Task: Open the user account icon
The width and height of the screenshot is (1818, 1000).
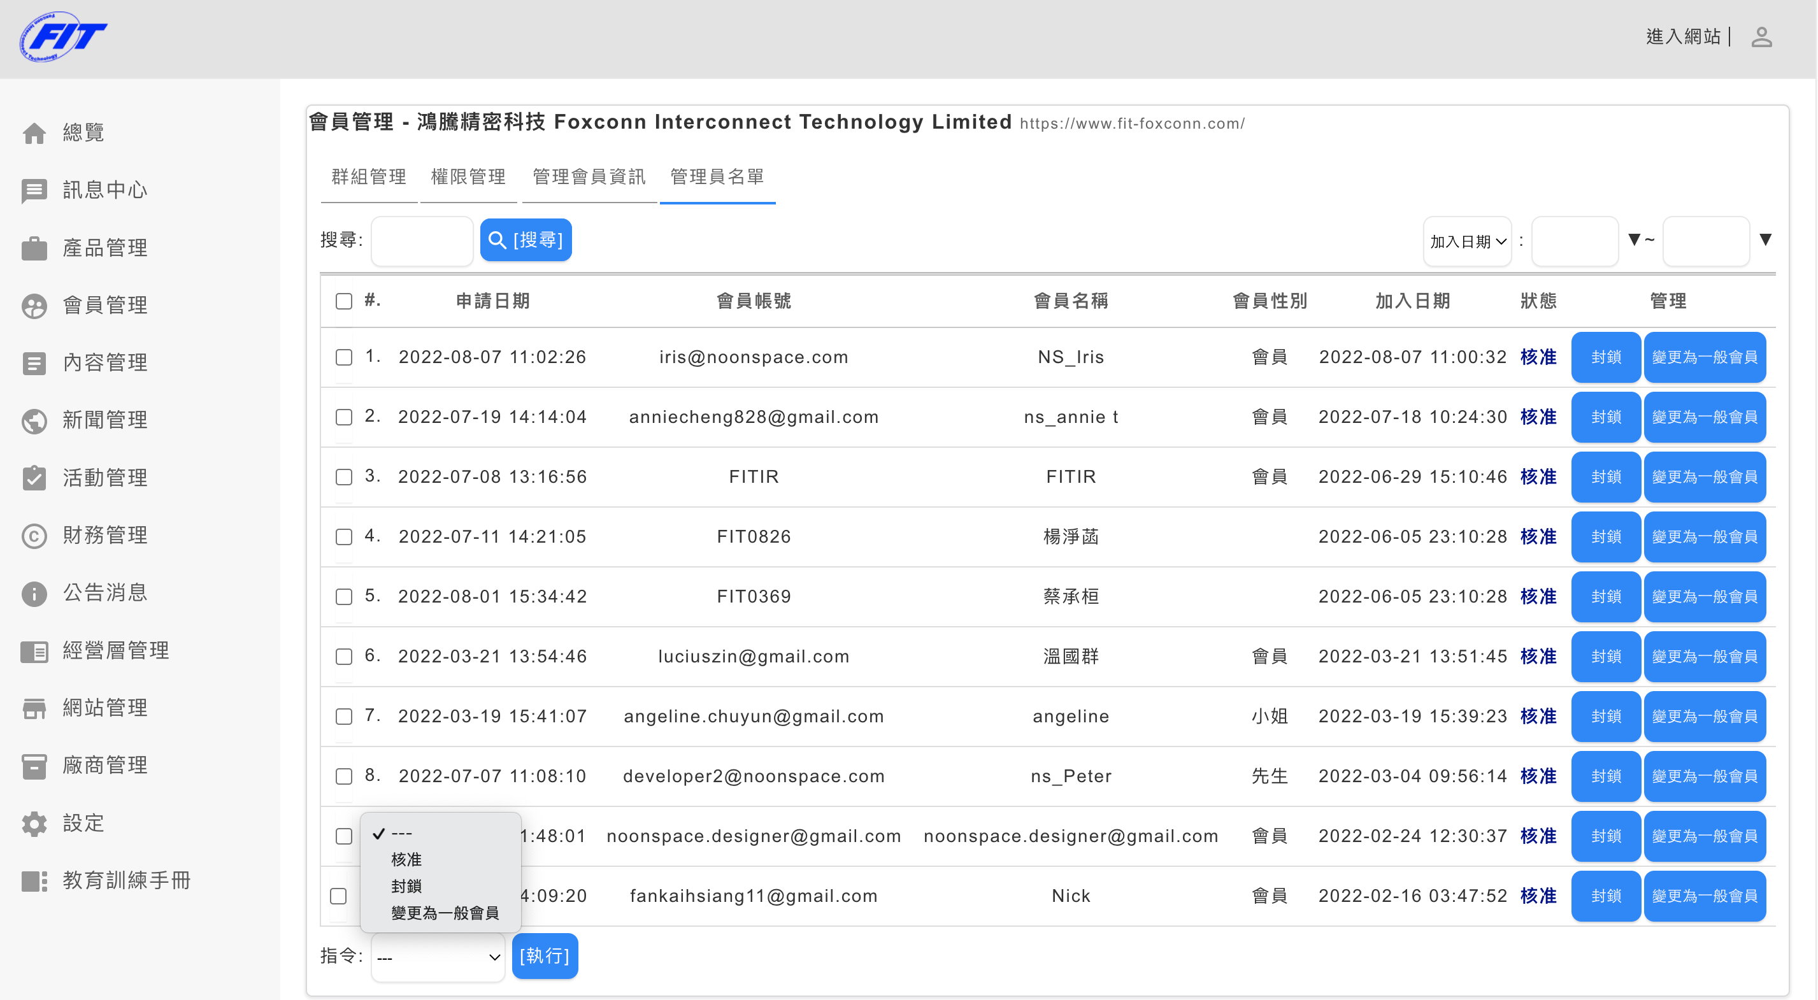Action: click(1761, 37)
